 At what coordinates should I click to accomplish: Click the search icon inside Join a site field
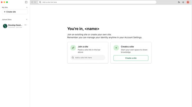pyautogui.click(x=73, y=58)
